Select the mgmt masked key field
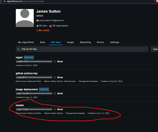Image resolution: width=158 pixels, height=132 pixels. 34,62
